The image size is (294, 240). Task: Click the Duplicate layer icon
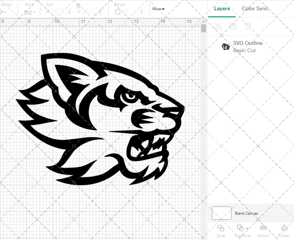233,26
